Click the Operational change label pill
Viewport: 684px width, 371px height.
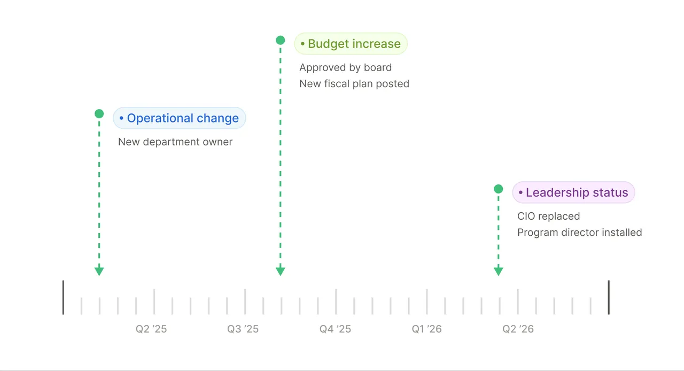(180, 118)
